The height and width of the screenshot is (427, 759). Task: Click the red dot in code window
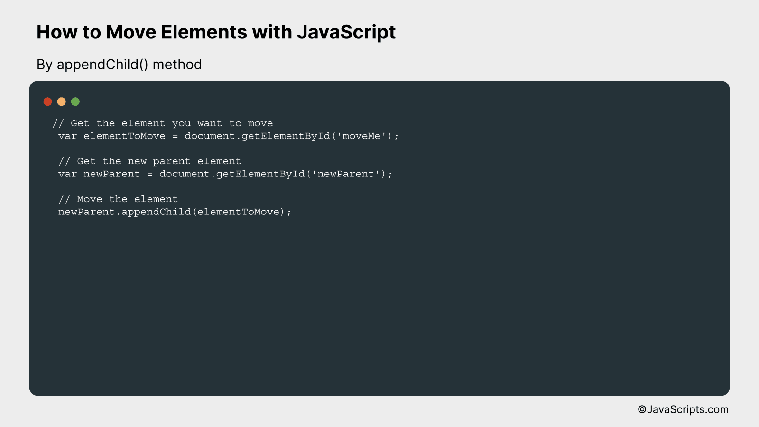(47, 102)
